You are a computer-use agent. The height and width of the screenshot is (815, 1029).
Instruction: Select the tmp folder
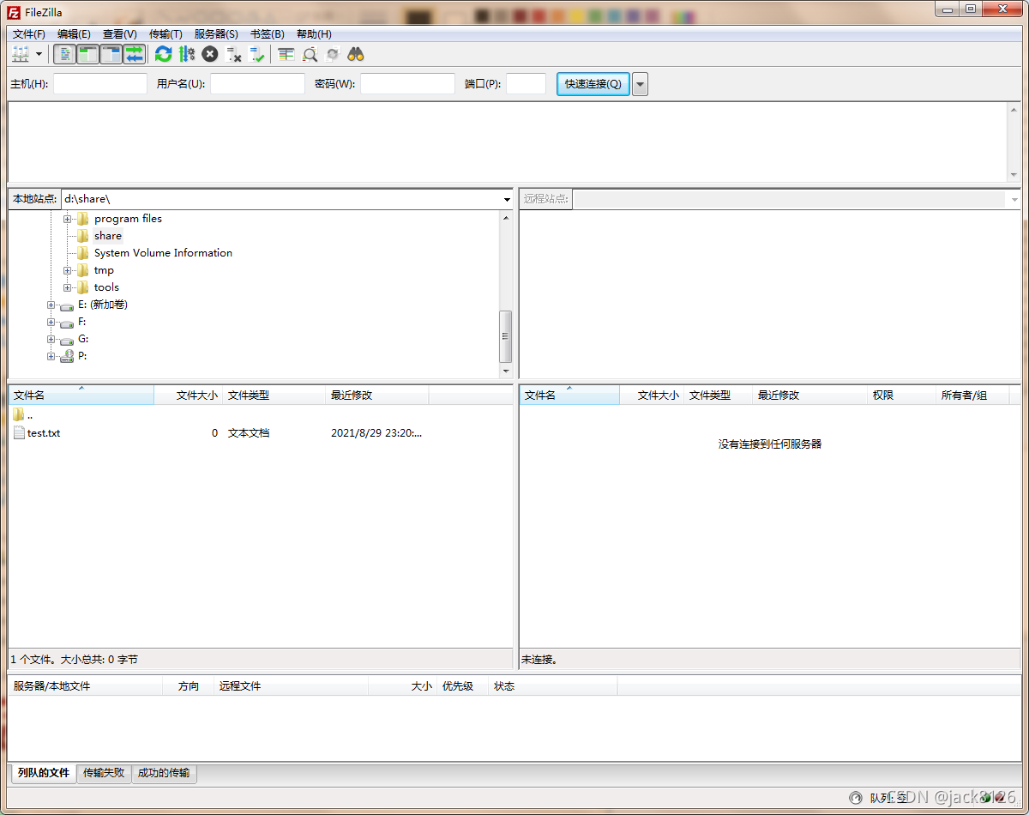[104, 270]
